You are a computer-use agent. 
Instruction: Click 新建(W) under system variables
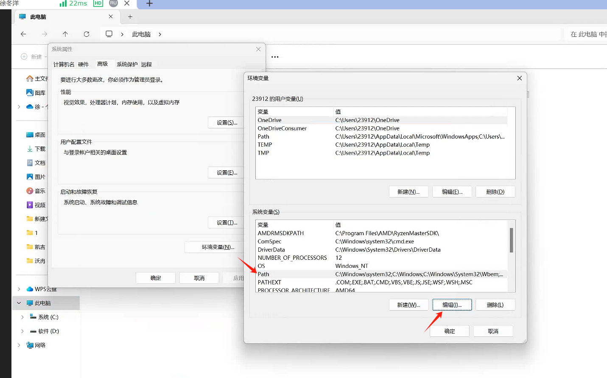[x=408, y=305]
